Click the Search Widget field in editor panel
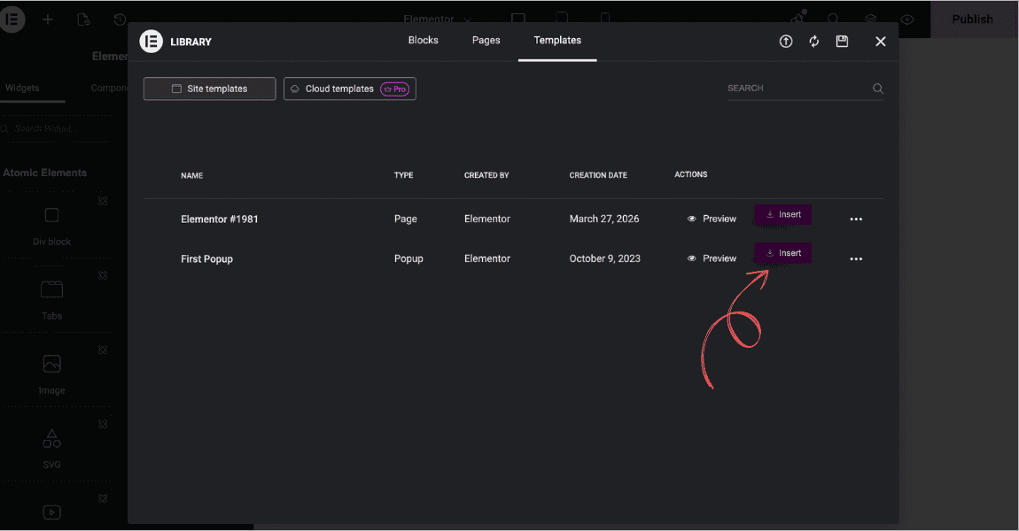This screenshot has height=531, width=1019. click(58, 128)
